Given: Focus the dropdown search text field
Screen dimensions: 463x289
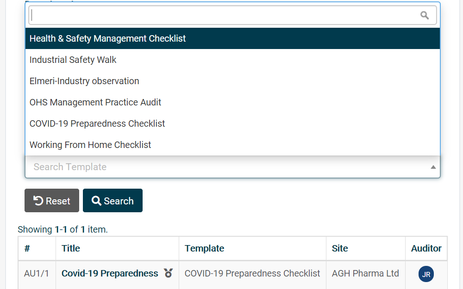Looking at the screenshot, I should (225, 15).
